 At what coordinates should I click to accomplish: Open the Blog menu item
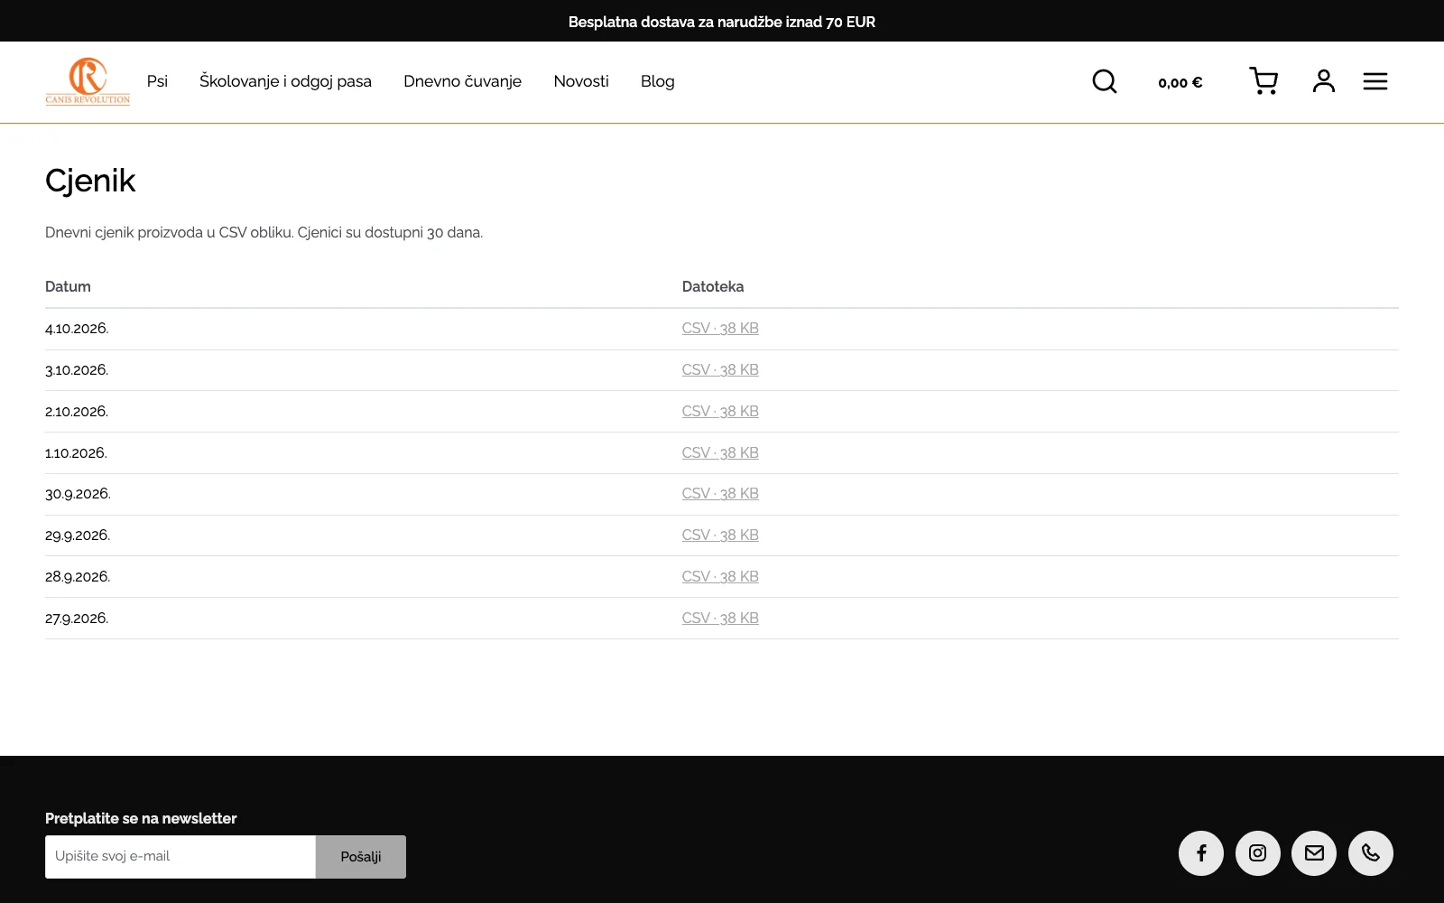click(x=658, y=81)
